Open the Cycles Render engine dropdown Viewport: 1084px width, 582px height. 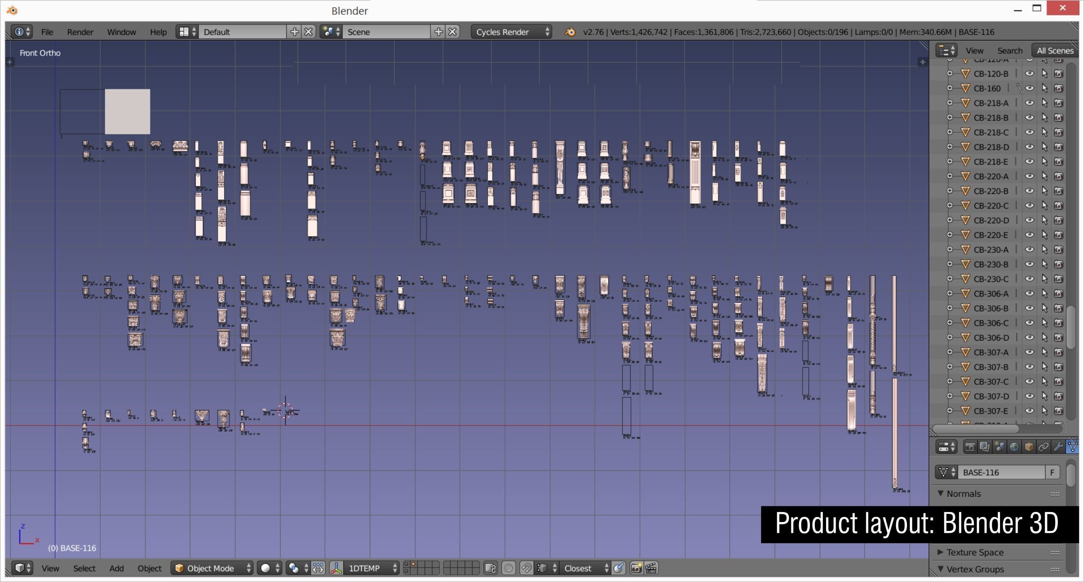511,32
